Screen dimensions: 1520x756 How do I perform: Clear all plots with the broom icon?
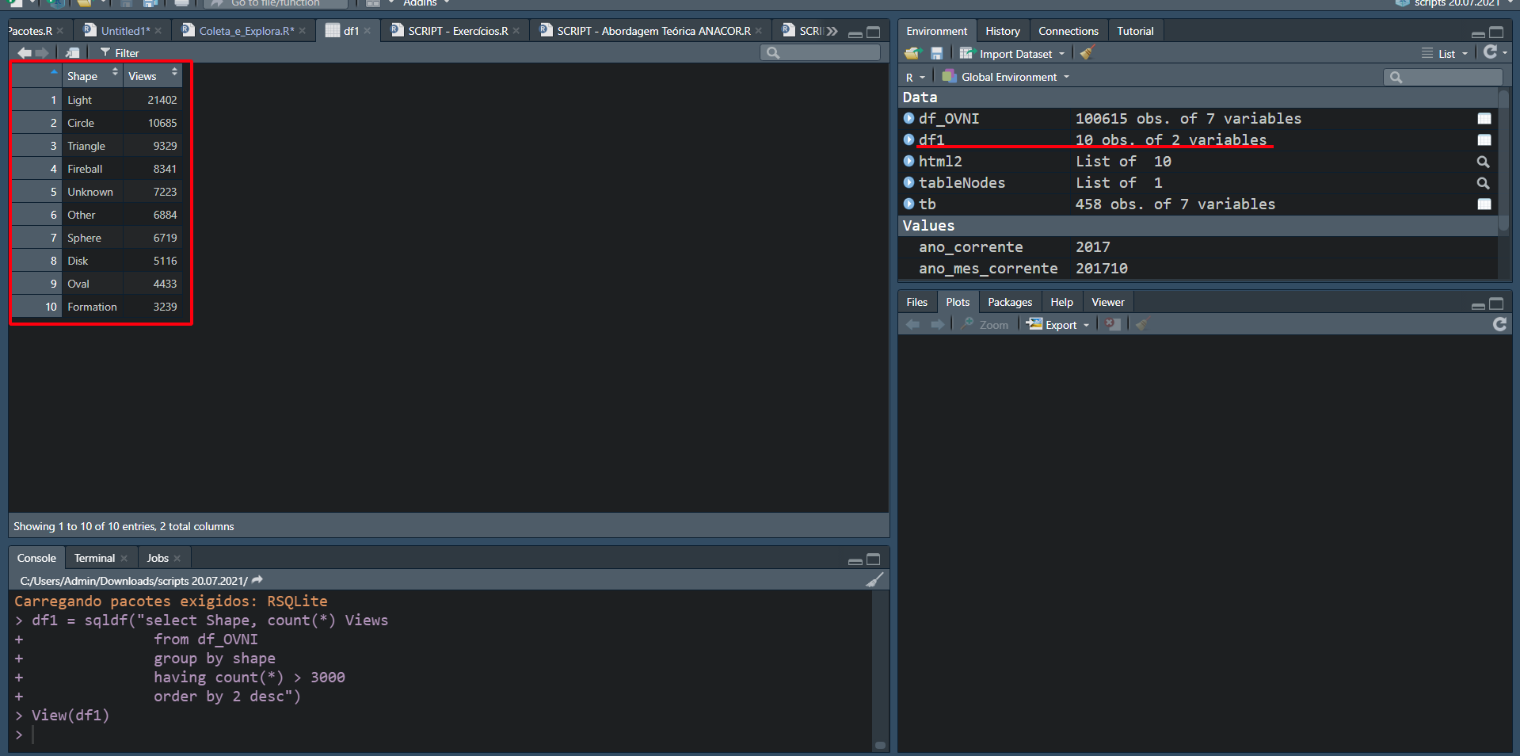pos(1141,324)
